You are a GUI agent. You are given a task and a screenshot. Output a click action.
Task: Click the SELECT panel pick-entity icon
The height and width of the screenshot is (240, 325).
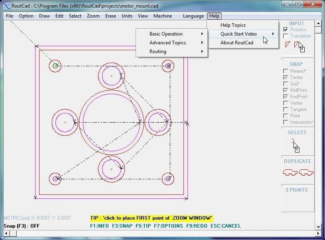(x=295, y=145)
